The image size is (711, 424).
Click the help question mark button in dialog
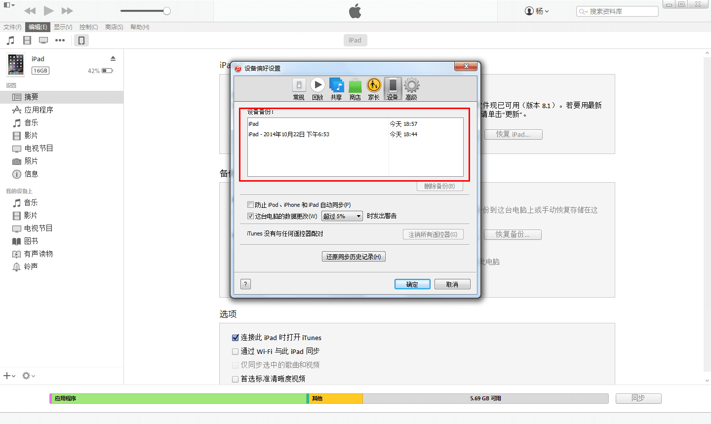pyautogui.click(x=245, y=284)
